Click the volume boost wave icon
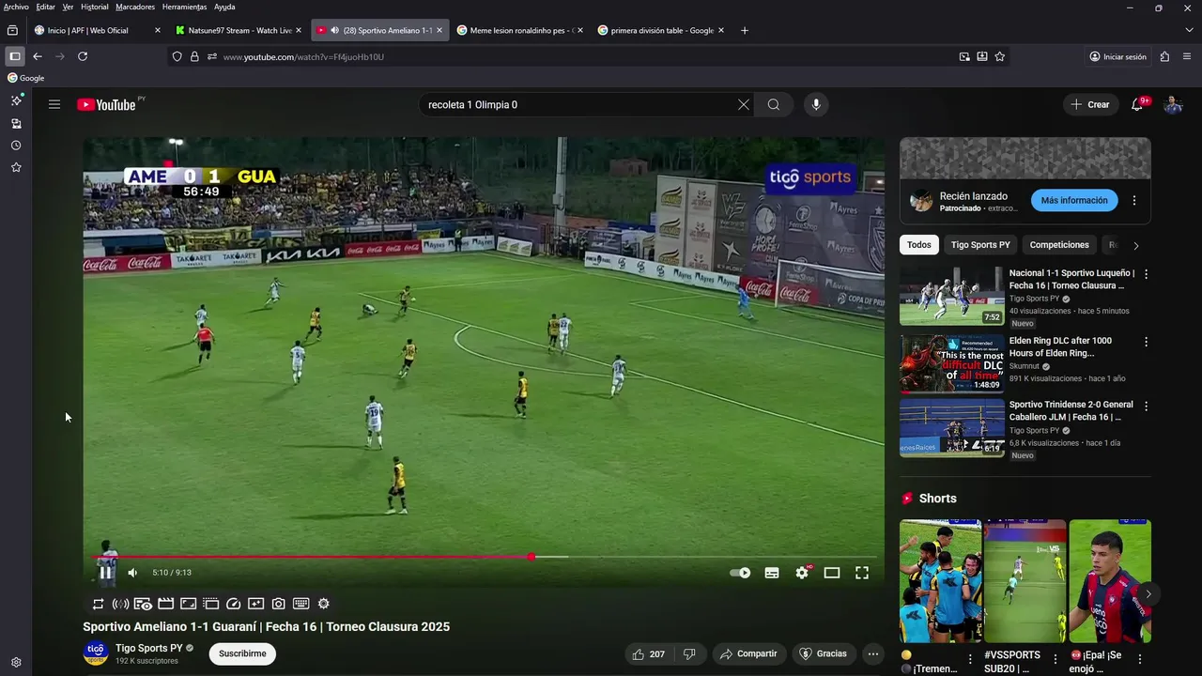The height and width of the screenshot is (676, 1202). click(120, 604)
